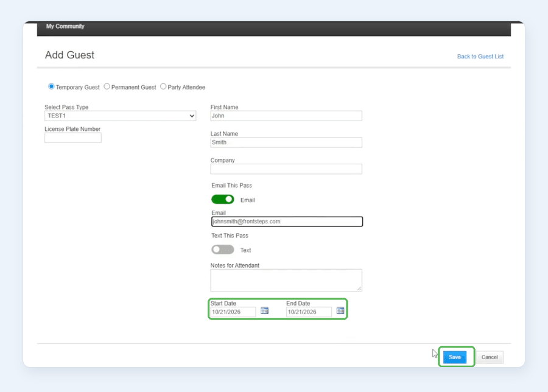Click the Select Pass Type label
This screenshot has width=548, height=392.
[66, 107]
